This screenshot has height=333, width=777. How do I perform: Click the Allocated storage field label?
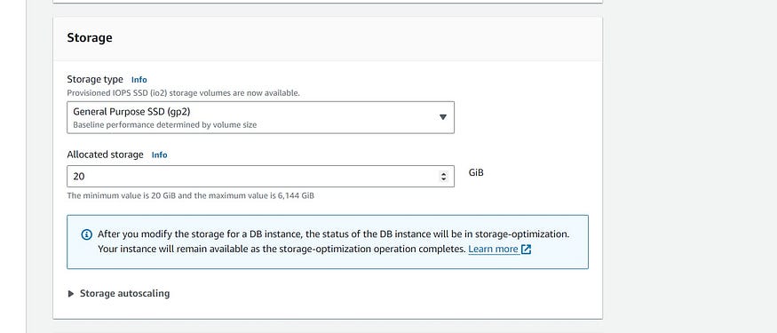point(105,155)
